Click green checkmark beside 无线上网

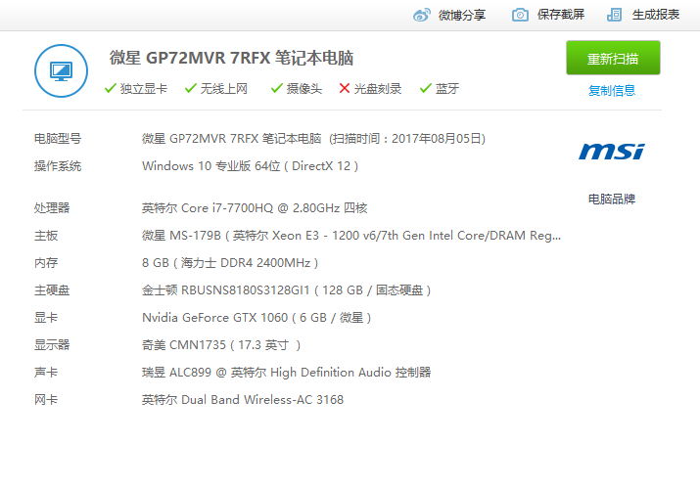coord(191,88)
